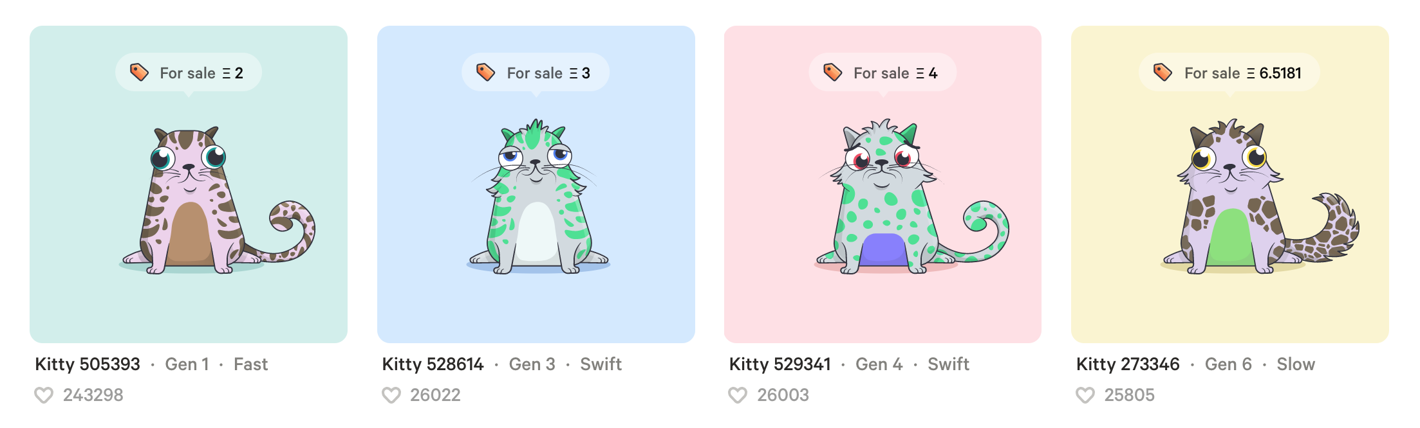The image size is (1420, 428).
Task: Like Kitty 505393 with the heart icon
Action: point(44,395)
